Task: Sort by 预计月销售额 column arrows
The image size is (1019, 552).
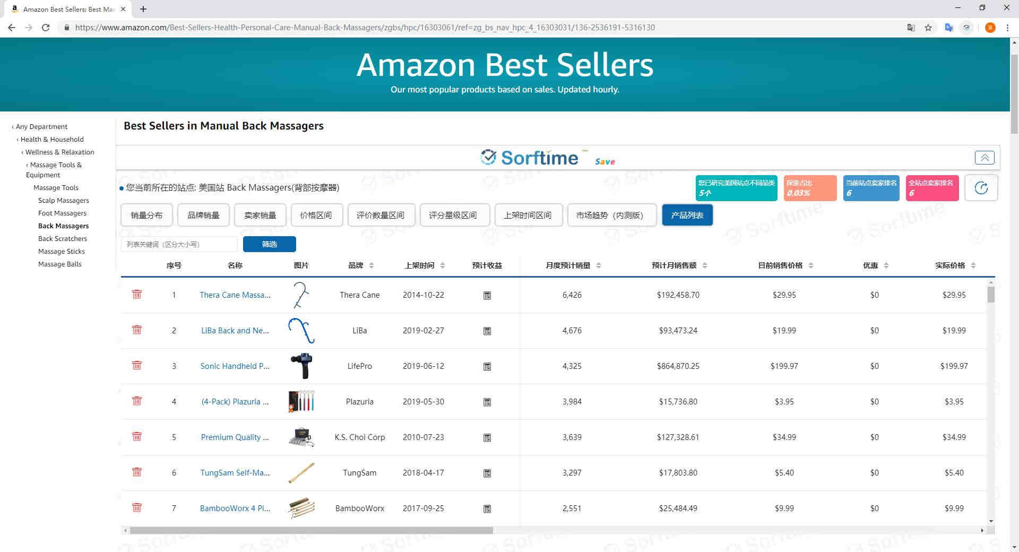Action: tap(705, 265)
